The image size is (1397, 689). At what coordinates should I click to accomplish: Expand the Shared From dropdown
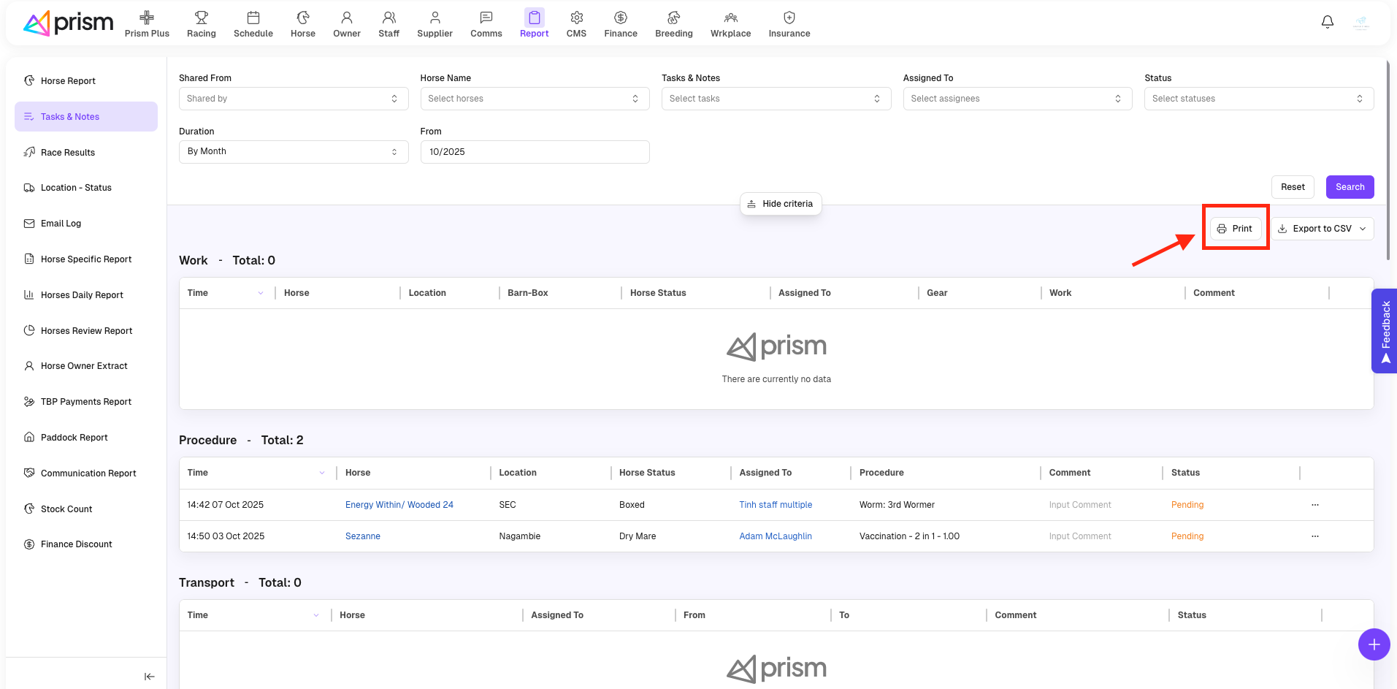(293, 99)
